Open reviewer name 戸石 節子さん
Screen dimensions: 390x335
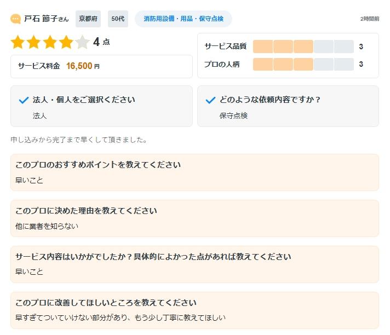tap(46, 19)
